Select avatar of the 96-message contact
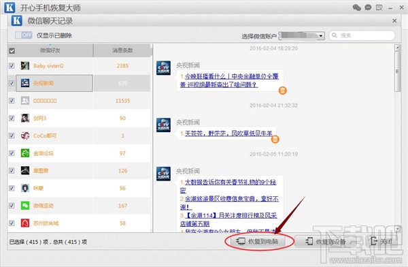 (x=25, y=188)
